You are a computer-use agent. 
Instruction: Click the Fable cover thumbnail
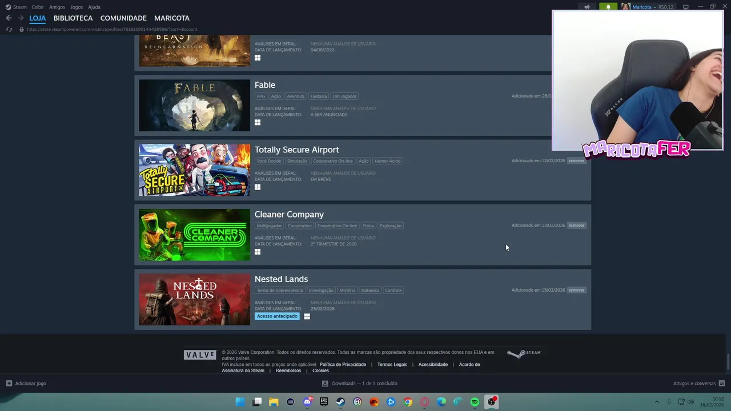(x=194, y=106)
